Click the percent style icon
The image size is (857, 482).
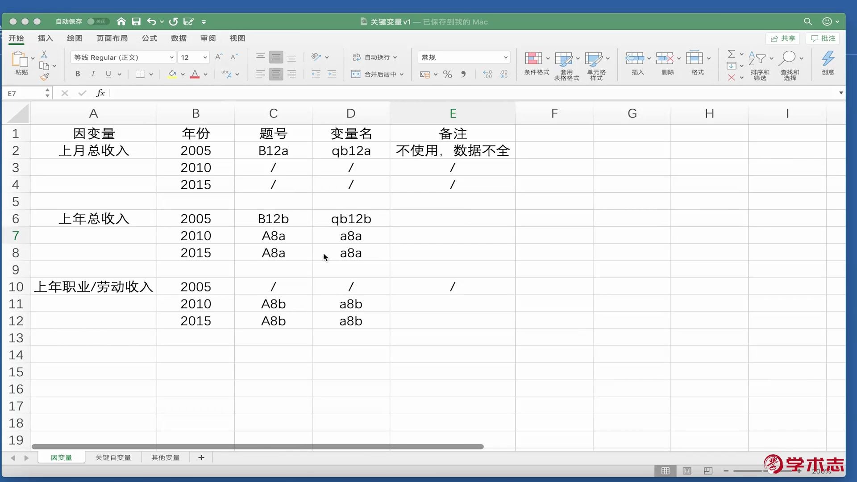[448, 74]
